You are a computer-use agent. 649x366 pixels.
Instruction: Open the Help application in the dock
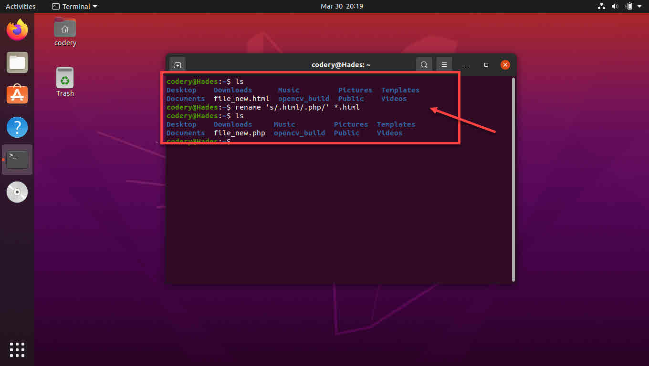point(17,127)
